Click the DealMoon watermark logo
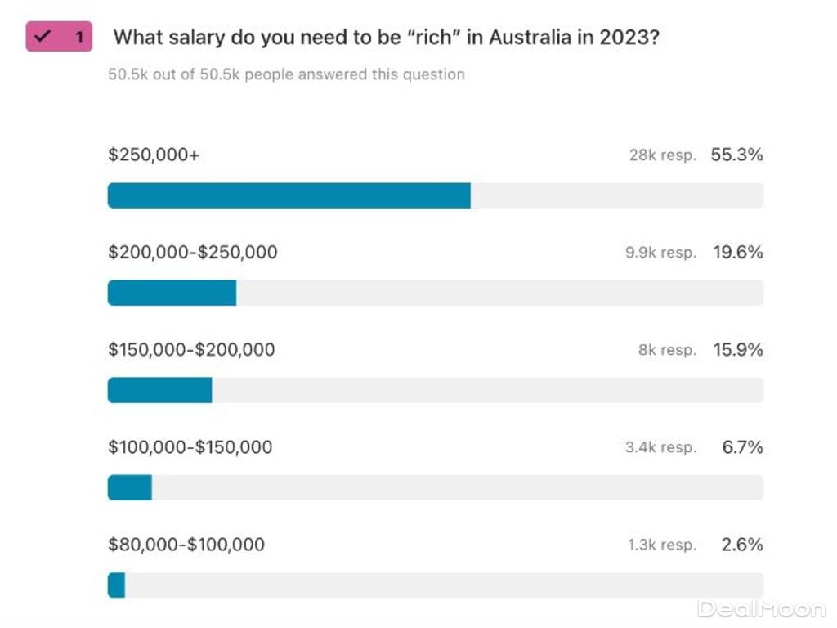This screenshot has width=837, height=628. click(x=761, y=608)
